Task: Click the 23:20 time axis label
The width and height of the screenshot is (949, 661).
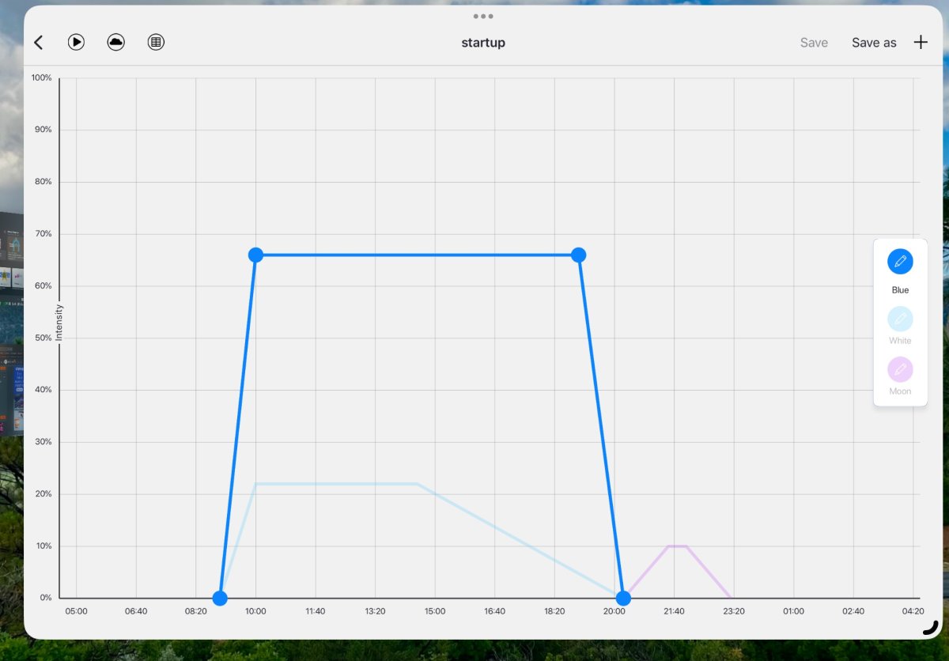Action: click(x=734, y=611)
